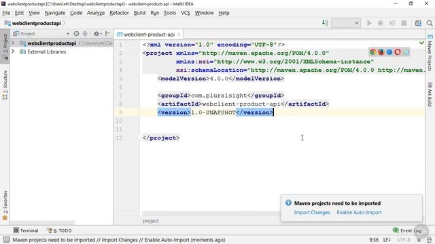Toggle the 2: Structure tool window
This screenshot has width=435, height=244.
click(x=5, y=85)
